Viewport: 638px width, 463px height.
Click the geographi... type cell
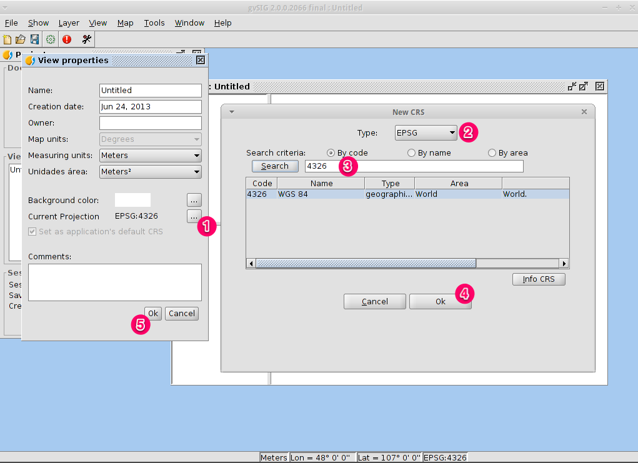coord(389,194)
